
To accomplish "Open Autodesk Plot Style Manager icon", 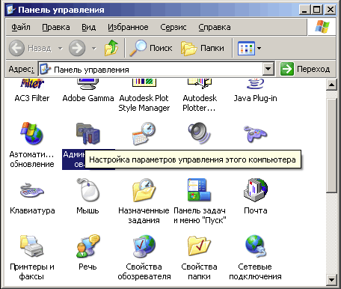I will [x=144, y=83].
